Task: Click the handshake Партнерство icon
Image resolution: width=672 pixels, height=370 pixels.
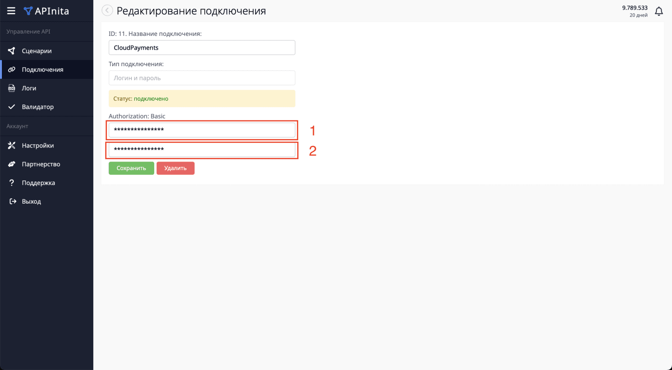Action: pyautogui.click(x=12, y=164)
